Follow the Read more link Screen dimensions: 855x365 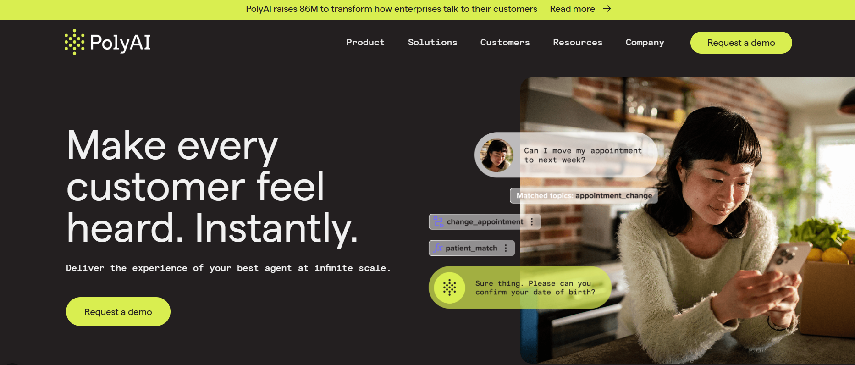tap(572, 9)
